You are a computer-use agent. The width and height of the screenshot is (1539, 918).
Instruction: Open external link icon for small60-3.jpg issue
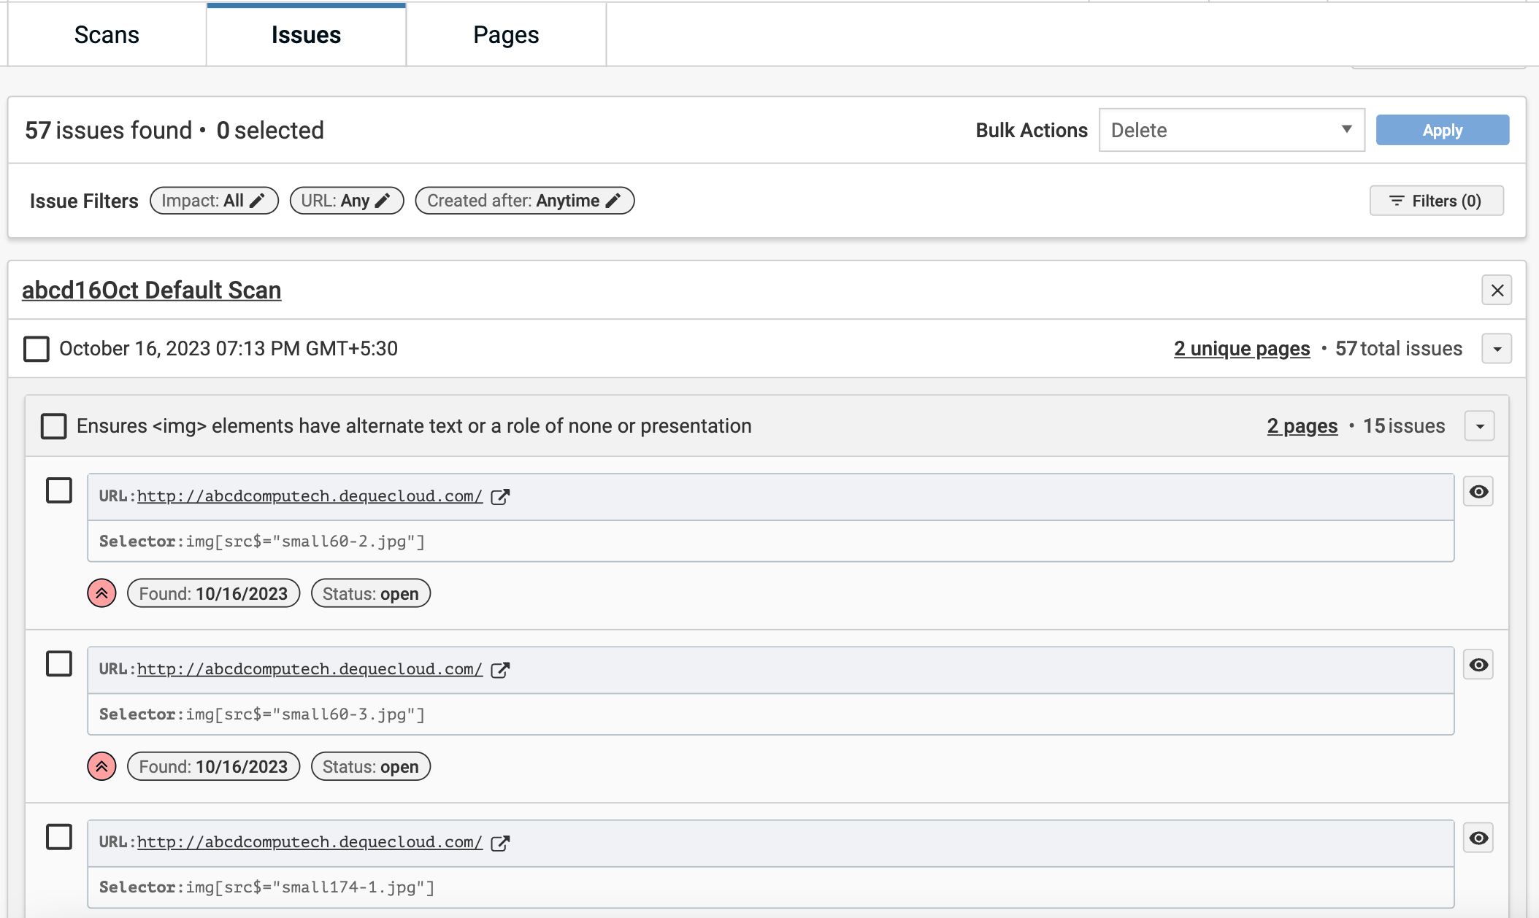(500, 670)
